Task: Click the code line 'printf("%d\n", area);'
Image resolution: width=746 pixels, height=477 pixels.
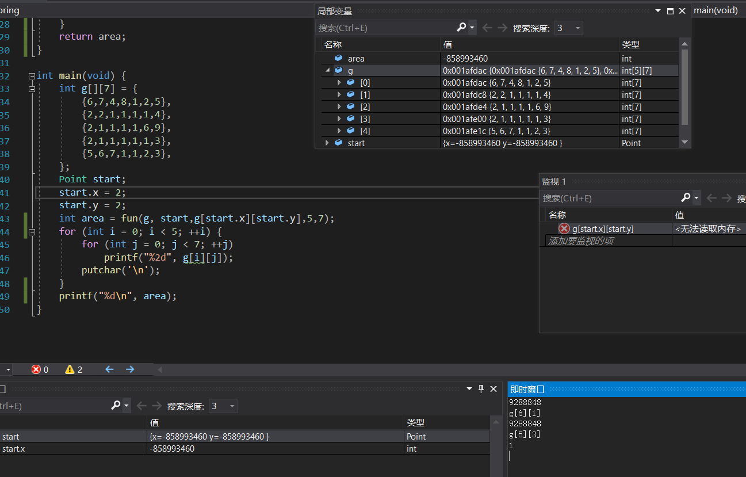Action: 117,296
